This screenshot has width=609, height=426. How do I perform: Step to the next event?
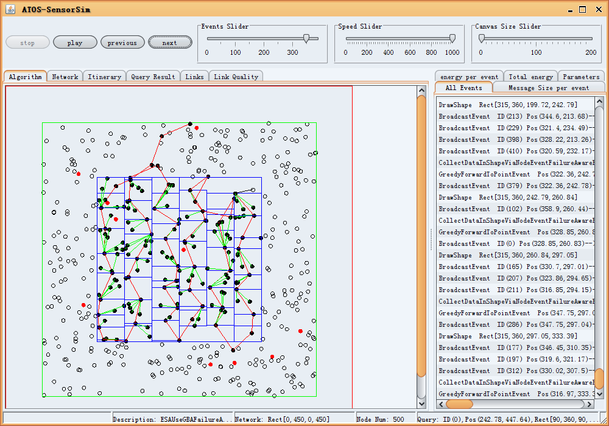170,43
